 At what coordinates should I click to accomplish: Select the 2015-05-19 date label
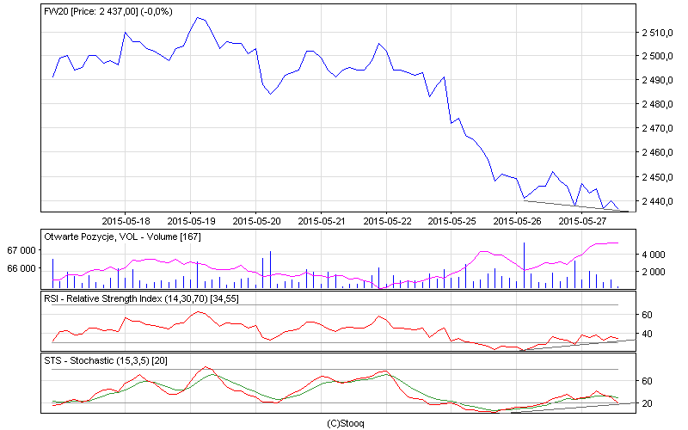tap(191, 220)
